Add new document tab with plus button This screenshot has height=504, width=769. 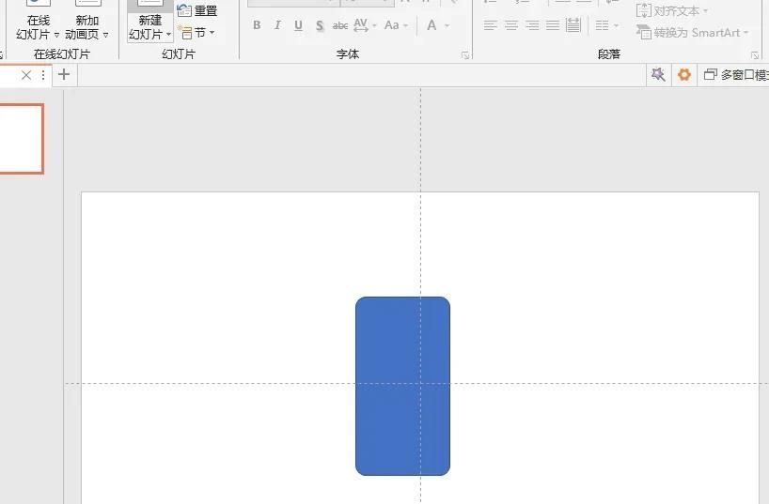pos(64,74)
